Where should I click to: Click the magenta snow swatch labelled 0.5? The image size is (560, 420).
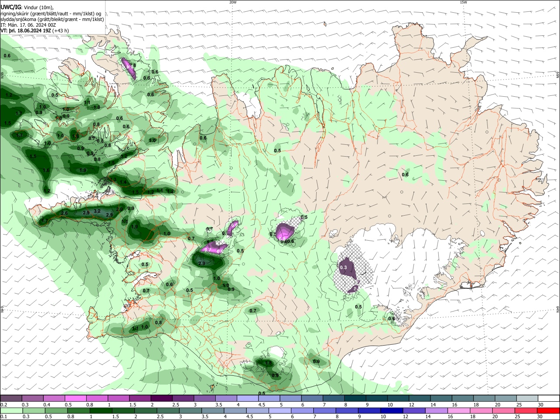(75, 399)
